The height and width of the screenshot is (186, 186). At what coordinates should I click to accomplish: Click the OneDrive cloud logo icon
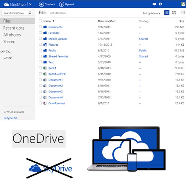[6, 4]
